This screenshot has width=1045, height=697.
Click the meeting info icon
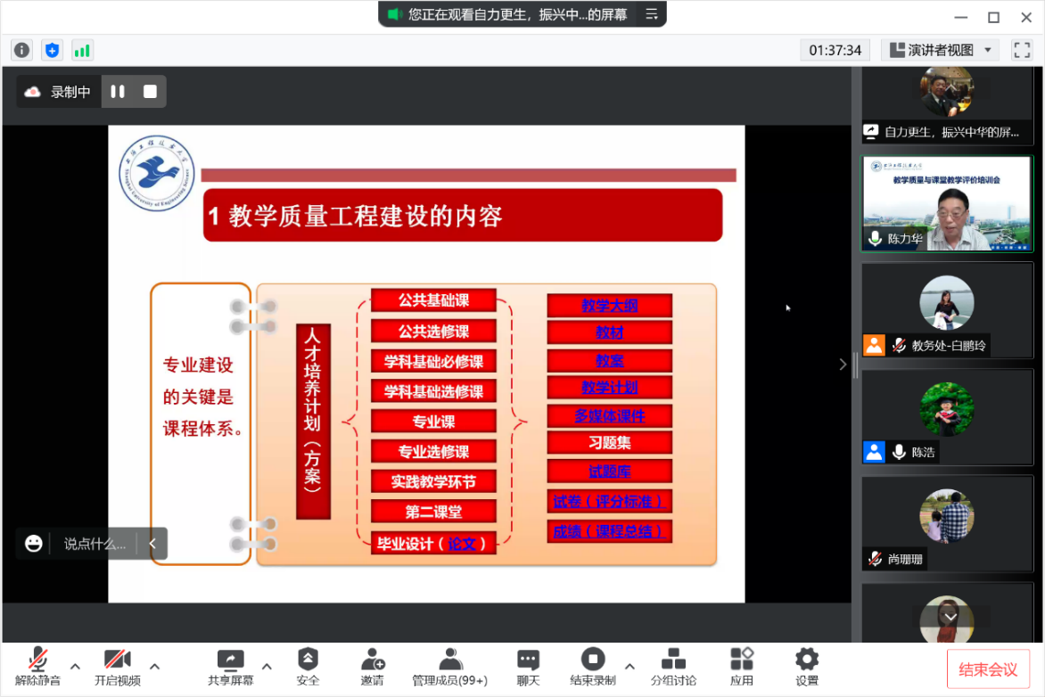(21, 51)
